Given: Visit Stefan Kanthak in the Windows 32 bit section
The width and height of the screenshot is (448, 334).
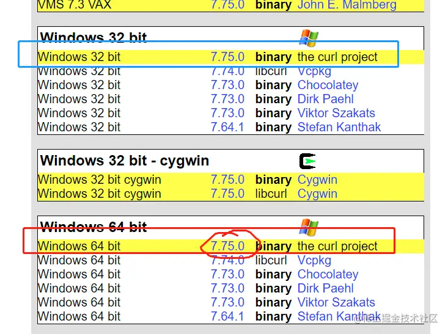Looking at the screenshot, I should (339, 127).
